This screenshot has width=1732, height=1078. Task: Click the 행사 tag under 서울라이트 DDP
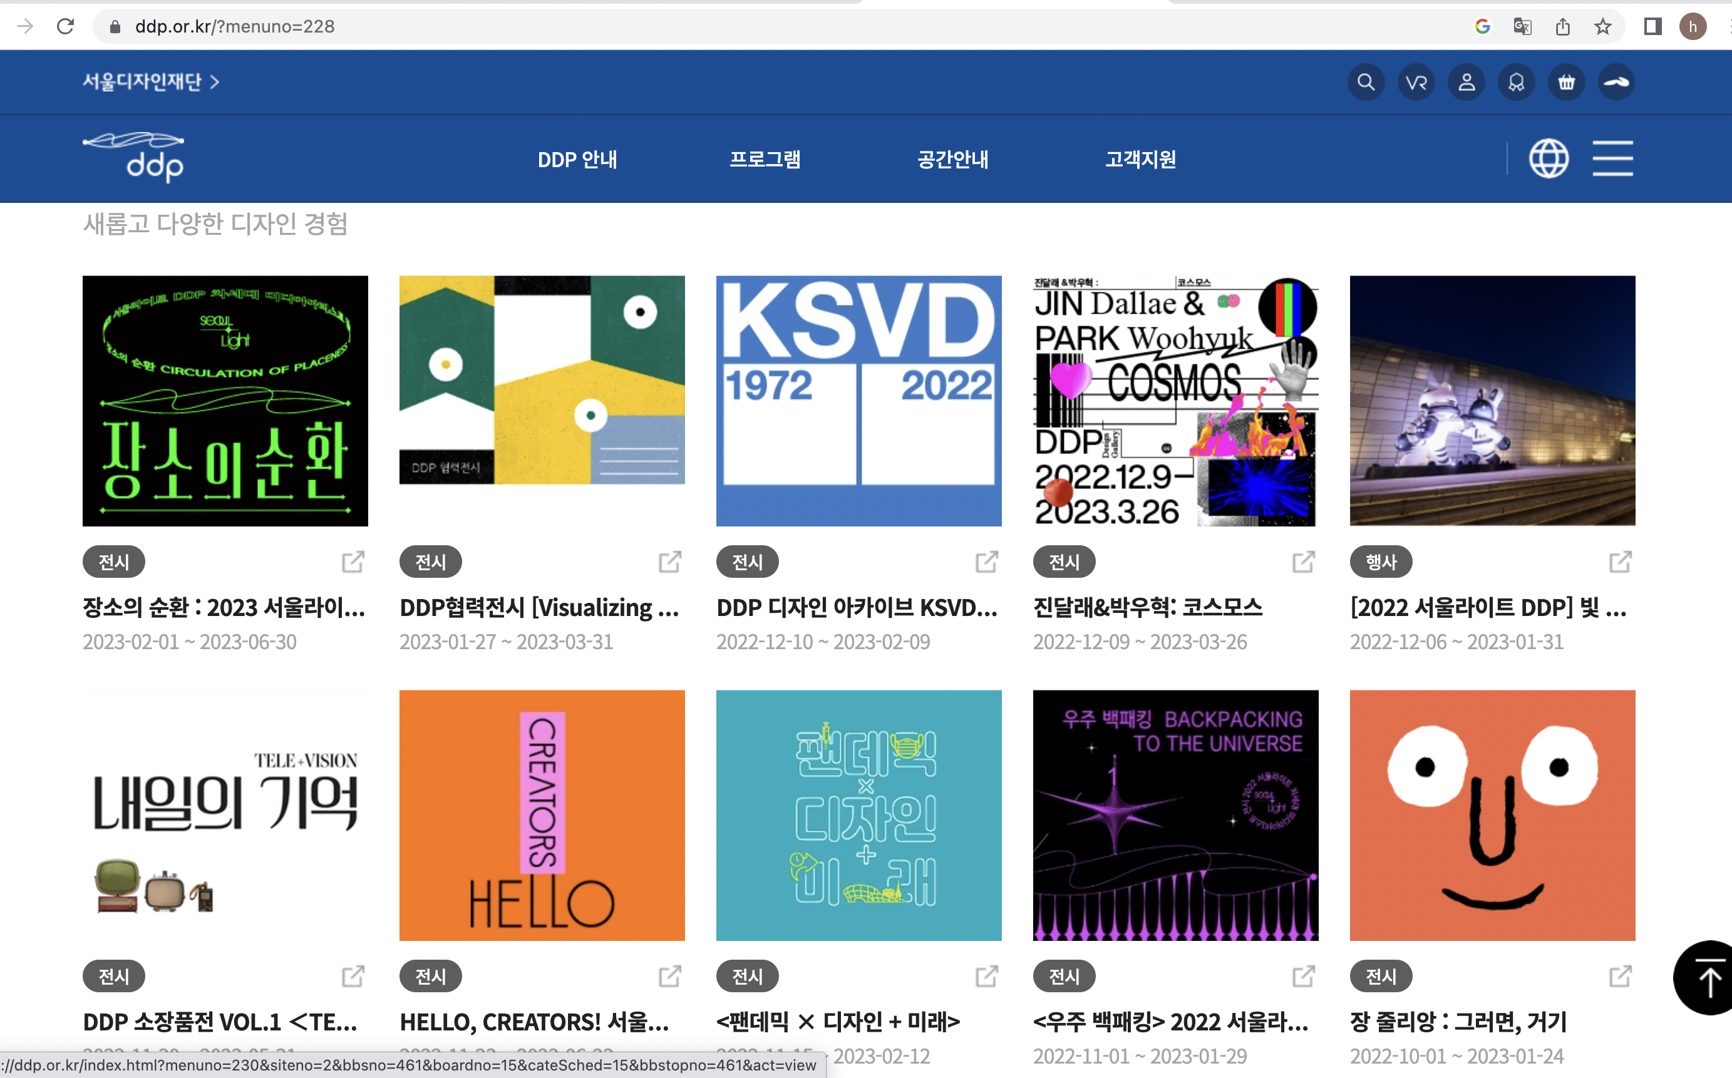coord(1381,562)
